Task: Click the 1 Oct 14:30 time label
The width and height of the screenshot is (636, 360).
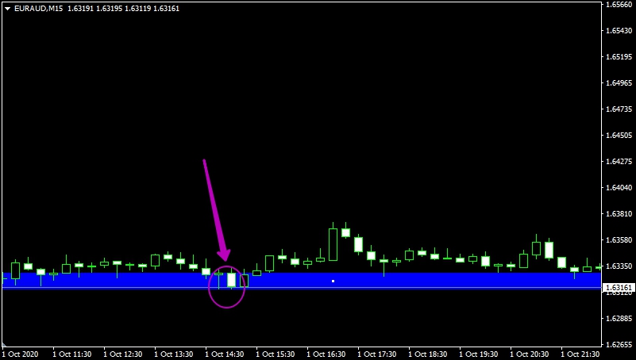Action: tap(225, 354)
